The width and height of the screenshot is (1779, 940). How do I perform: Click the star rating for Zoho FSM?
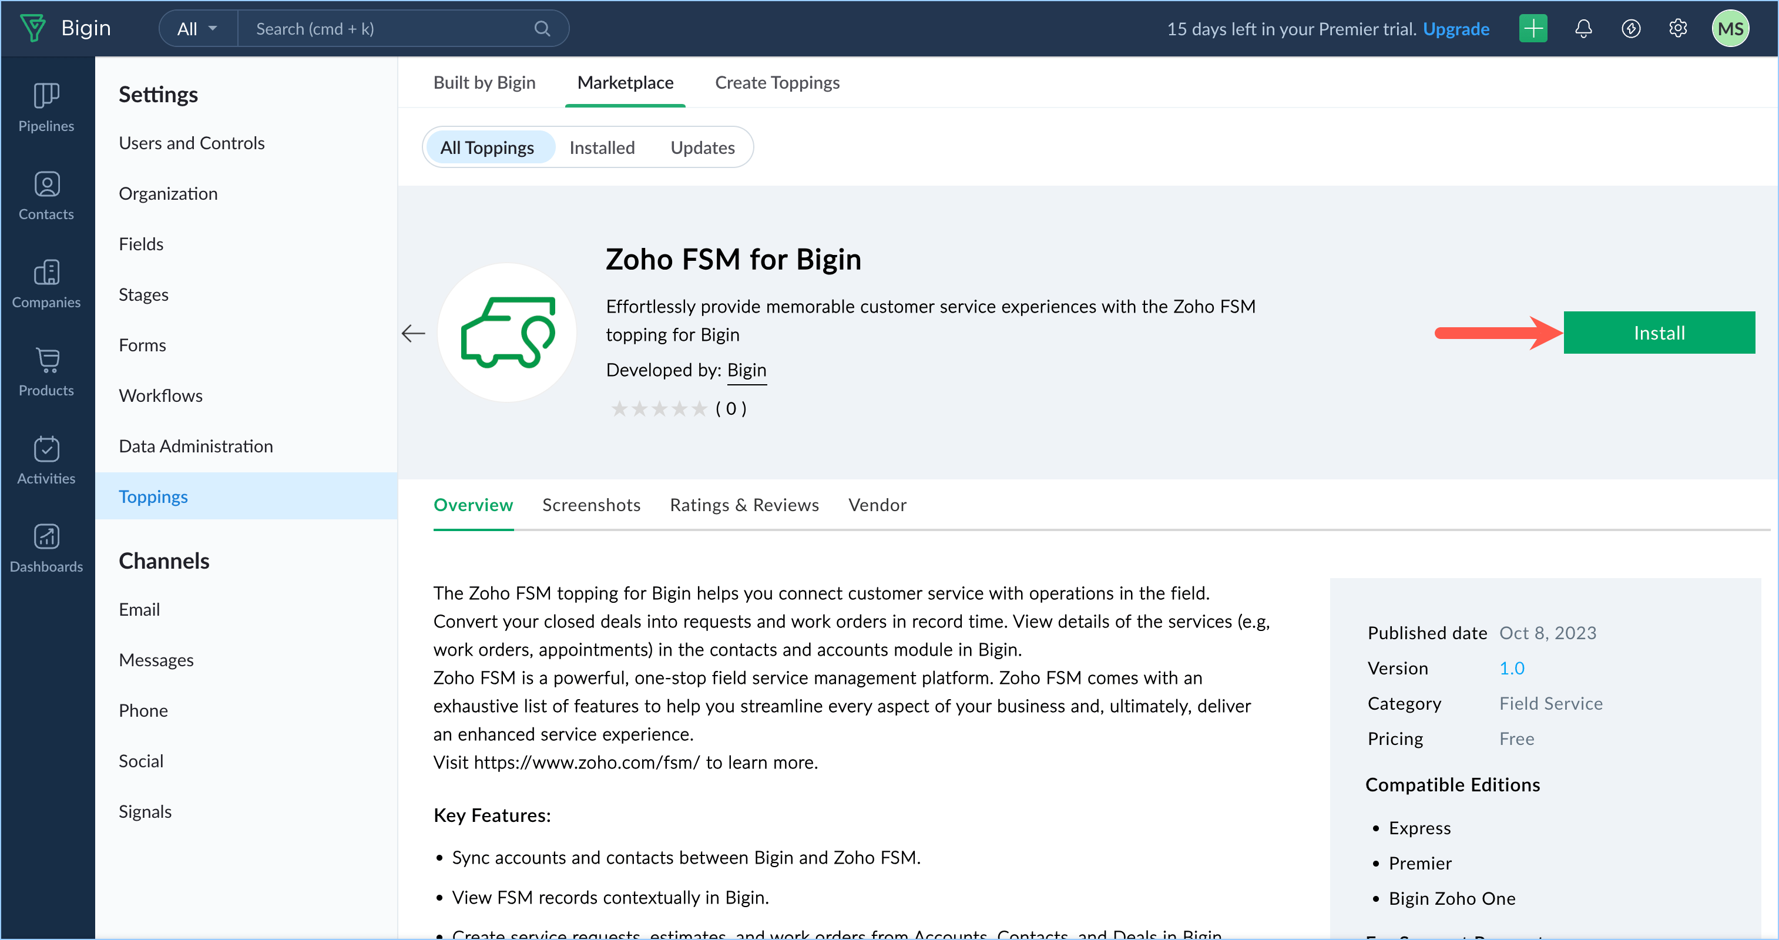660,409
